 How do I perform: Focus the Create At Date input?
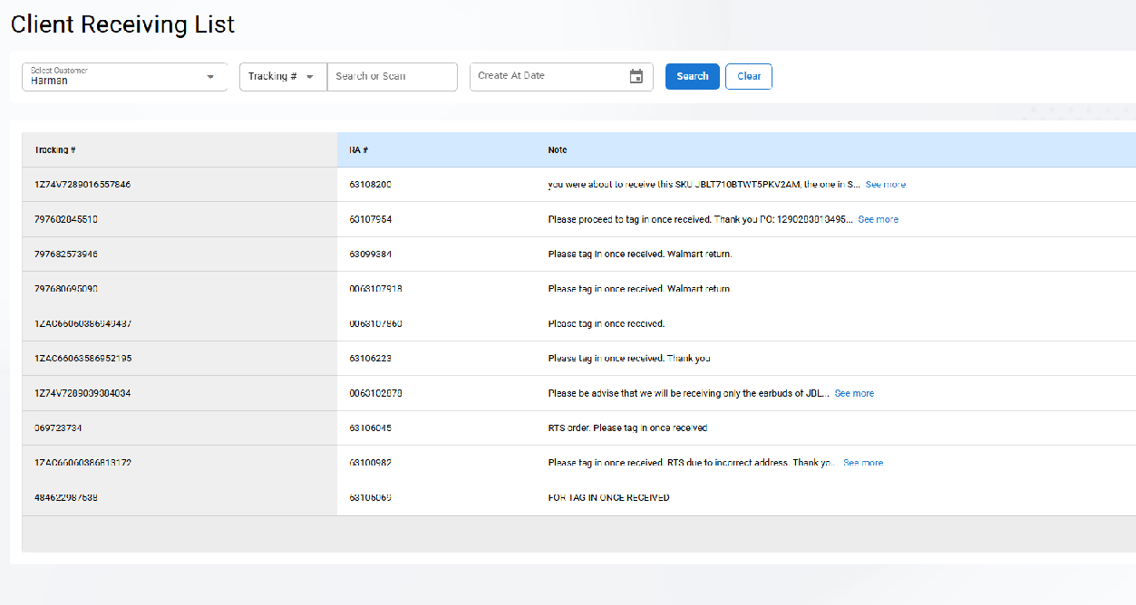549,77
